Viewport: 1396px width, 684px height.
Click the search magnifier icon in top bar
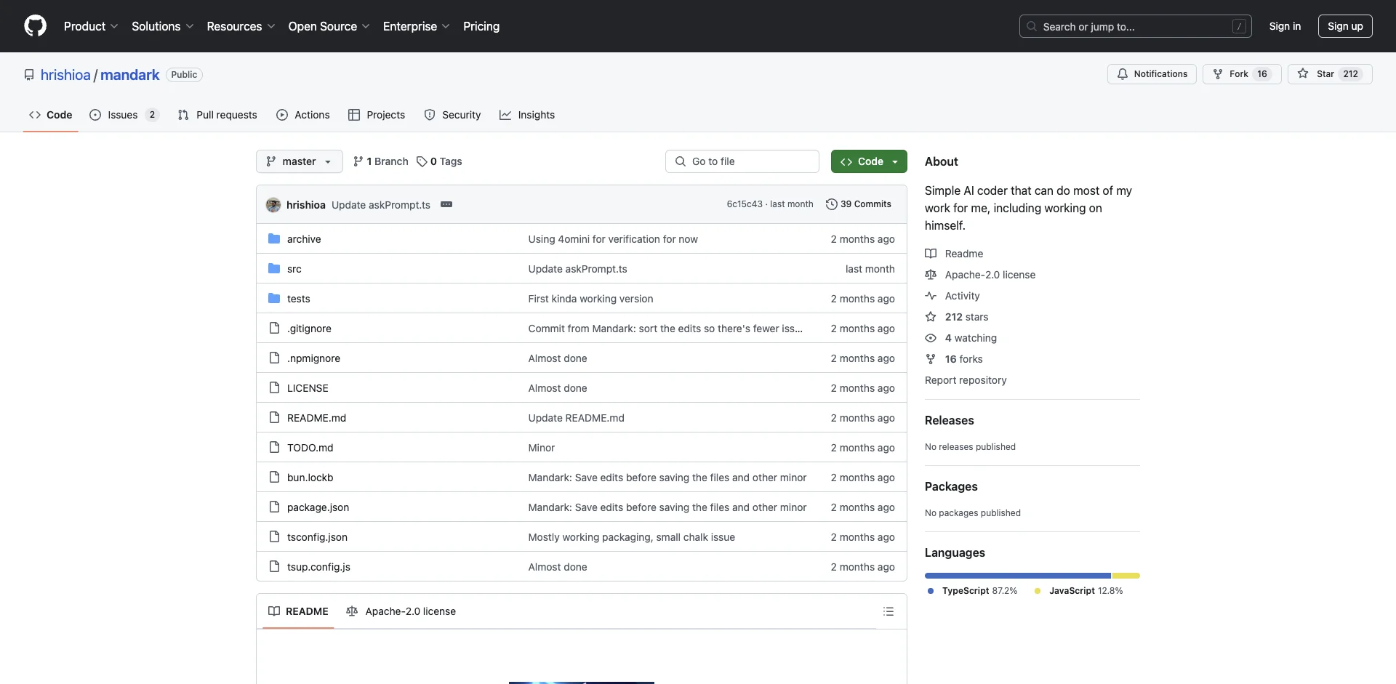1032,26
